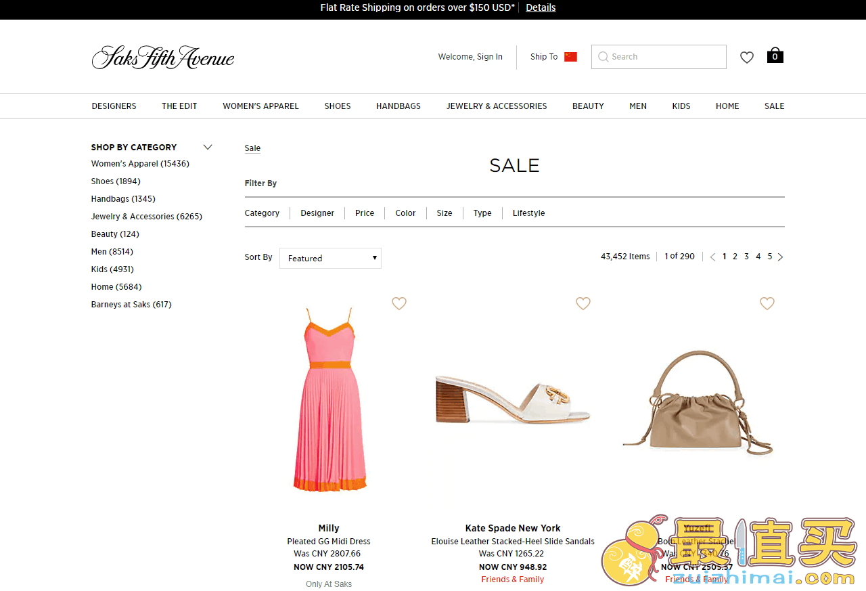Image resolution: width=866 pixels, height=591 pixels.
Task: Open the Jewelry & Accessories menu
Action: pos(497,106)
